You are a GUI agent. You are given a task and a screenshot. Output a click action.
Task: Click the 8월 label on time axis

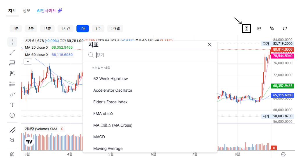(237, 154)
